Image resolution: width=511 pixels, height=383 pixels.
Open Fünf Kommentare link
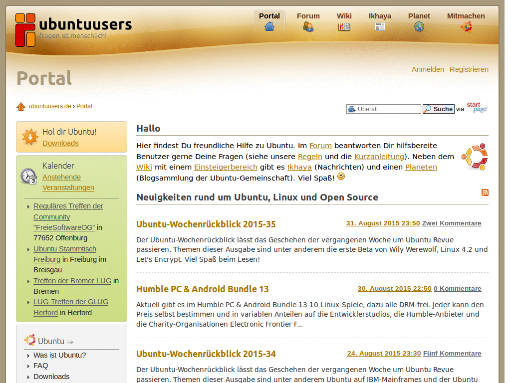coord(452,354)
